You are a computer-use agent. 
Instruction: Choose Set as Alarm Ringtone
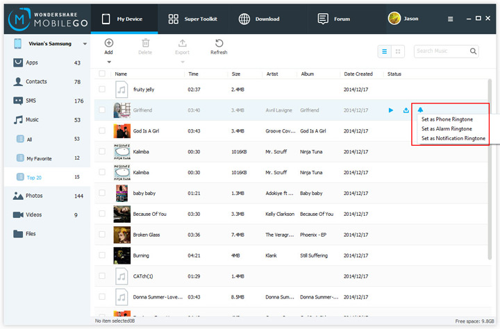point(447,129)
